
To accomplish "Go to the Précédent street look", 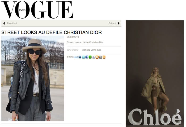I will click(12, 23).
